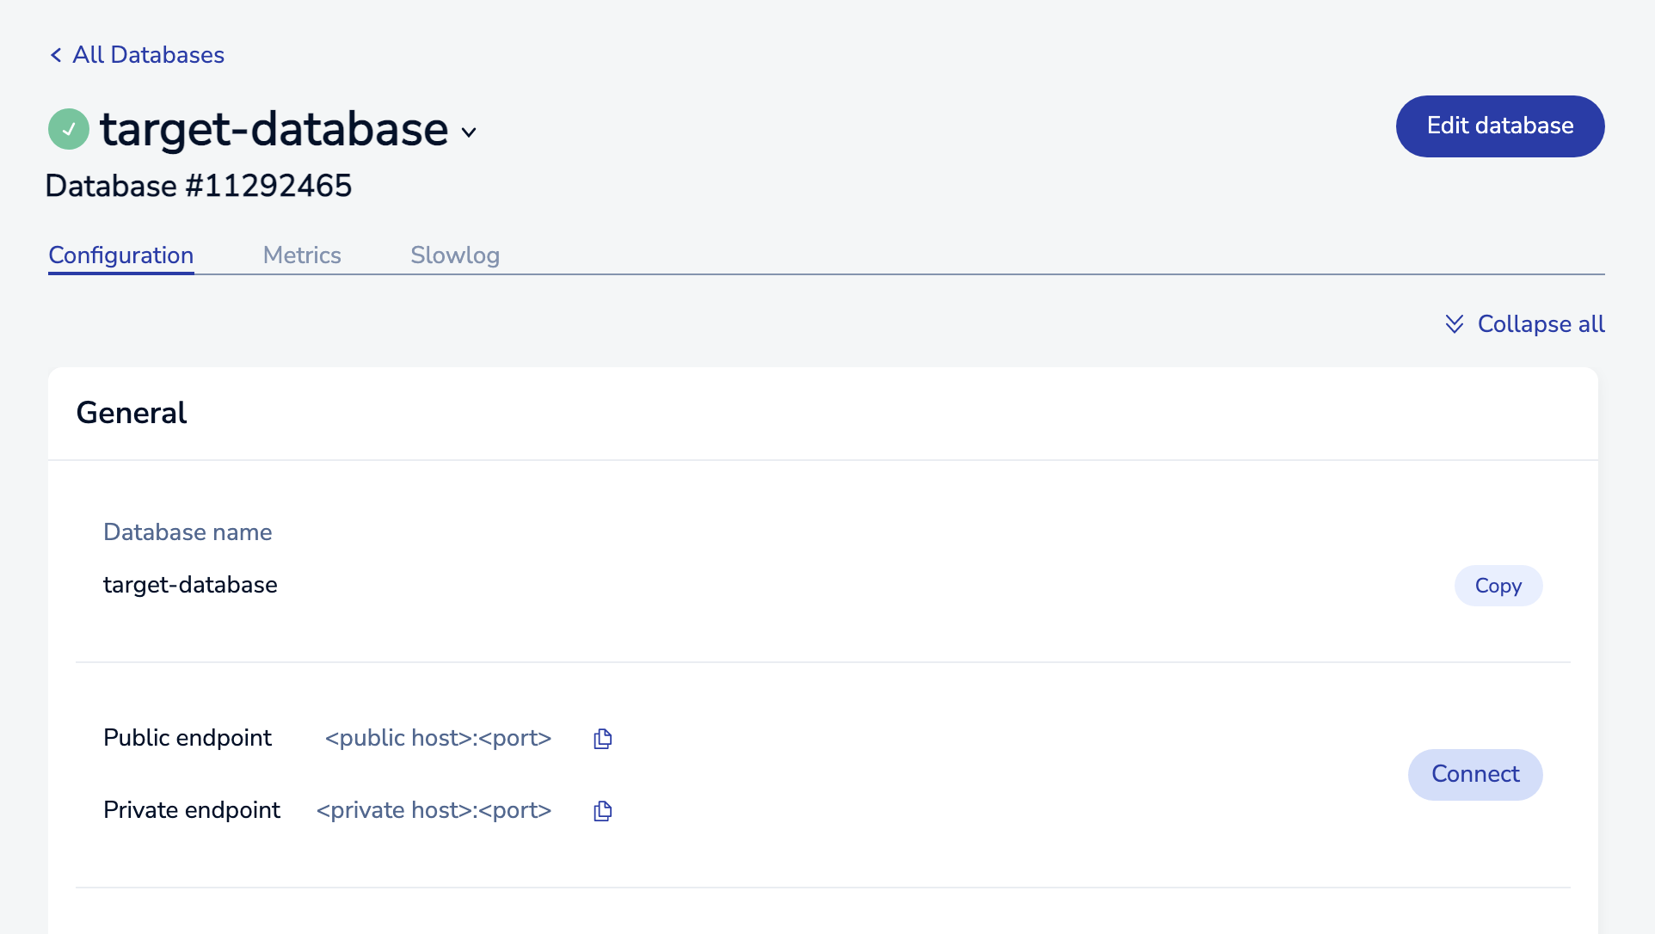Collapse the General section header
The width and height of the screenshot is (1655, 934).
[x=132, y=413]
